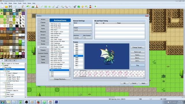Open the Max Frames dropdown
This screenshot has height=104, width=185.
(x=87, y=38)
